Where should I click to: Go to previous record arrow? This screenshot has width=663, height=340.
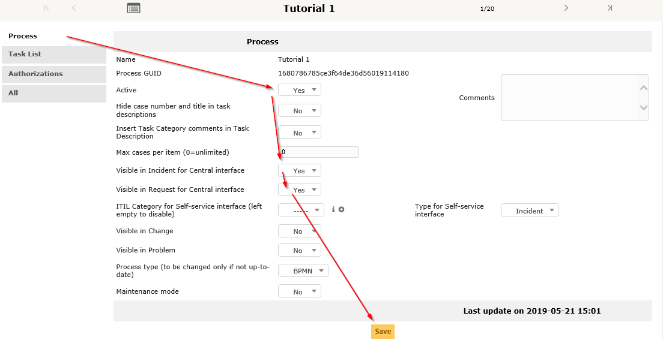74,8
